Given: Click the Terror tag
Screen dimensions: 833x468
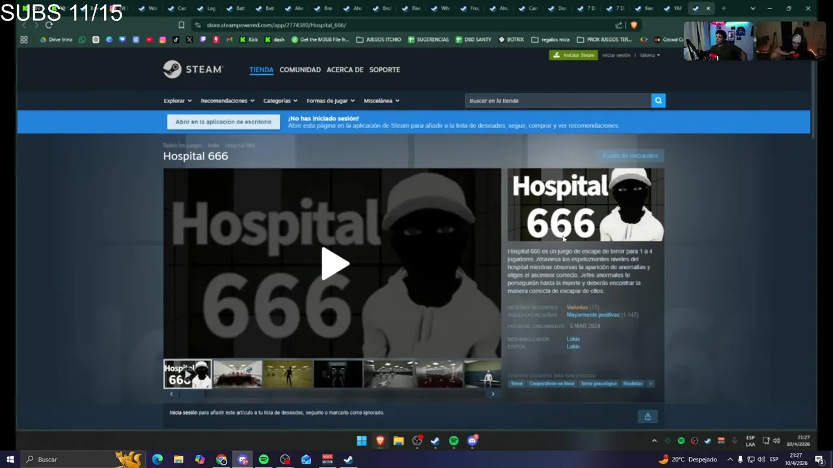Looking at the screenshot, I should [516, 383].
